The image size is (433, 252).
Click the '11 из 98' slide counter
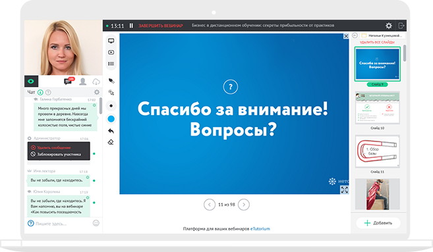point(227,205)
